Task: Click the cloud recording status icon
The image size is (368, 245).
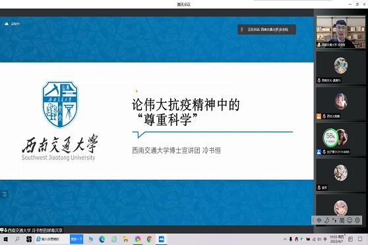Action: pyautogui.click(x=7, y=24)
